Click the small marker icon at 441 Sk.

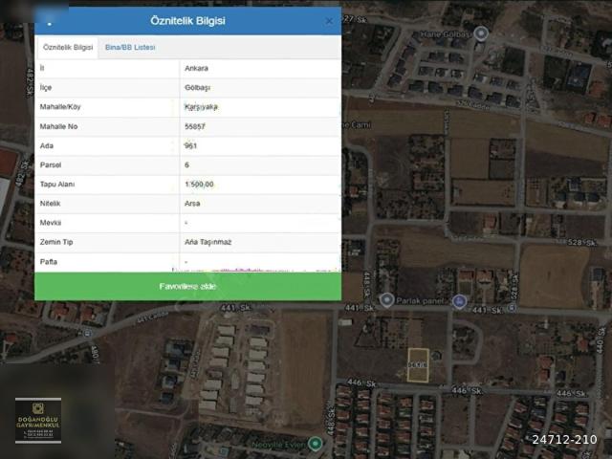512,308
